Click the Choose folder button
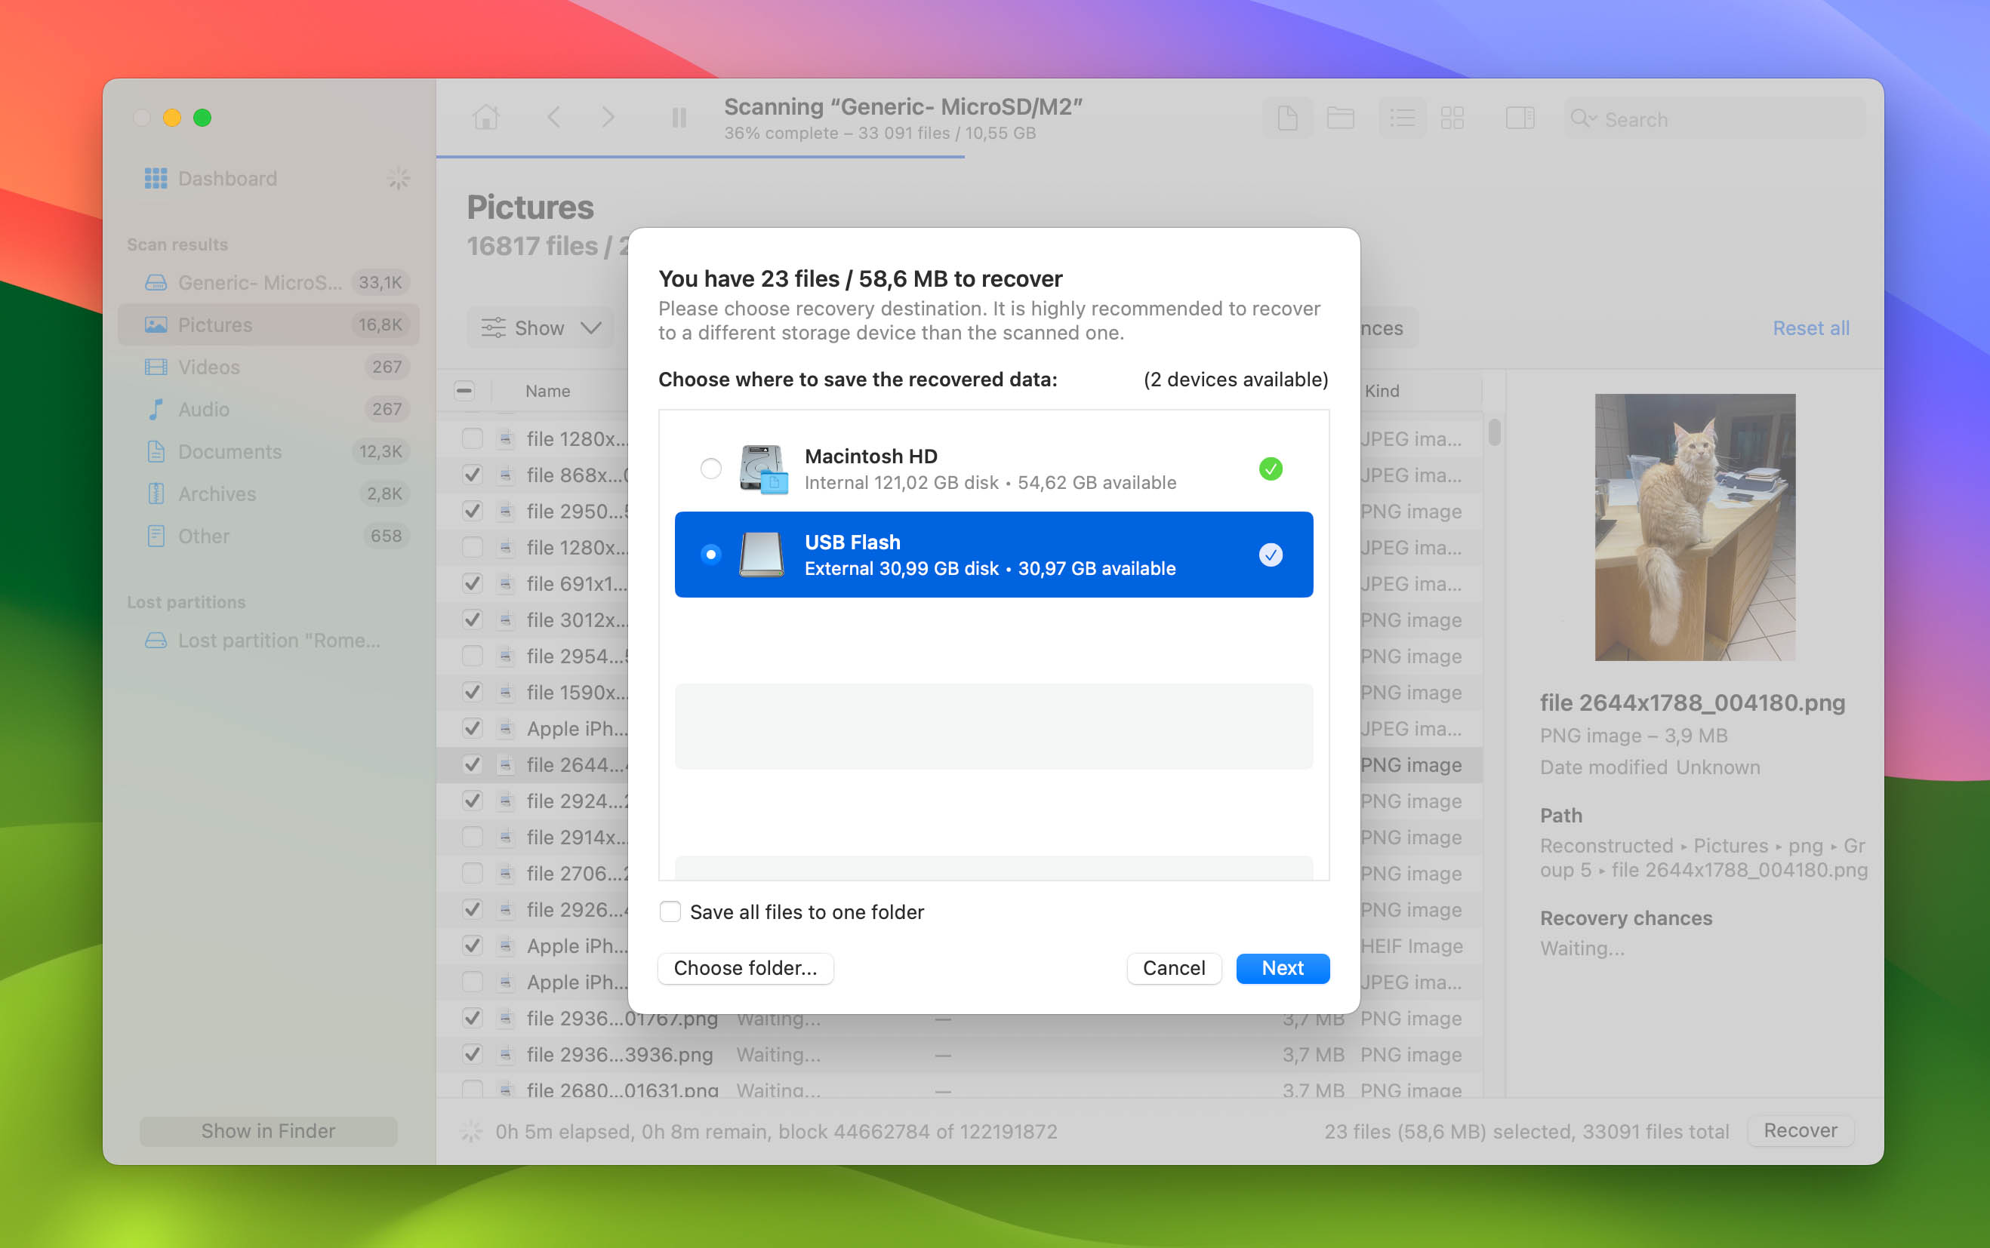 [x=746, y=967]
